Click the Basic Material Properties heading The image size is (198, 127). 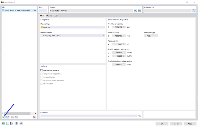pos(118,20)
